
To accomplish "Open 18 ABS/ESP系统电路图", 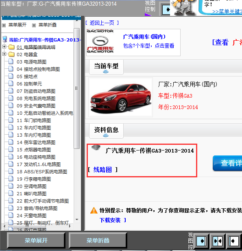I will [x=42, y=172].
